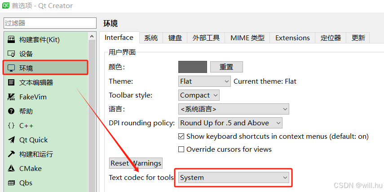
Task: Open the MIME 类型 tab
Action: point(247,38)
